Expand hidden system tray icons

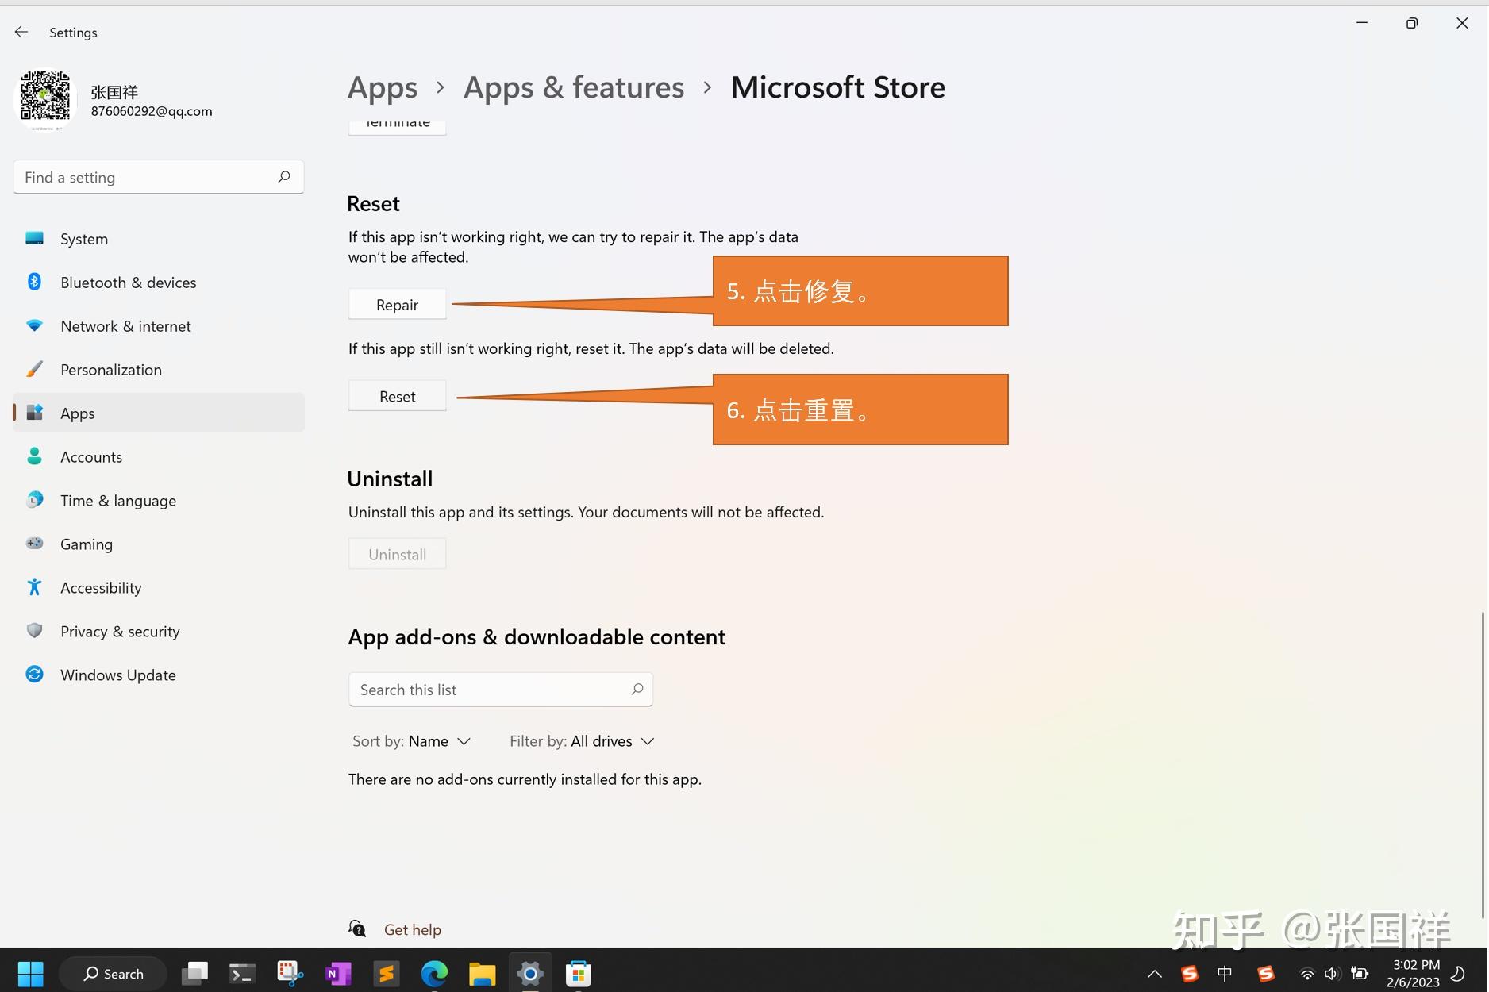[1155, 973]
